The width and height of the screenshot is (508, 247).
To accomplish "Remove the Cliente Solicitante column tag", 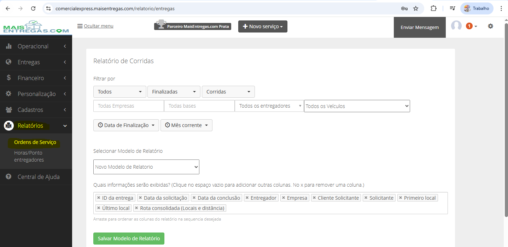I will coord(314,198).
